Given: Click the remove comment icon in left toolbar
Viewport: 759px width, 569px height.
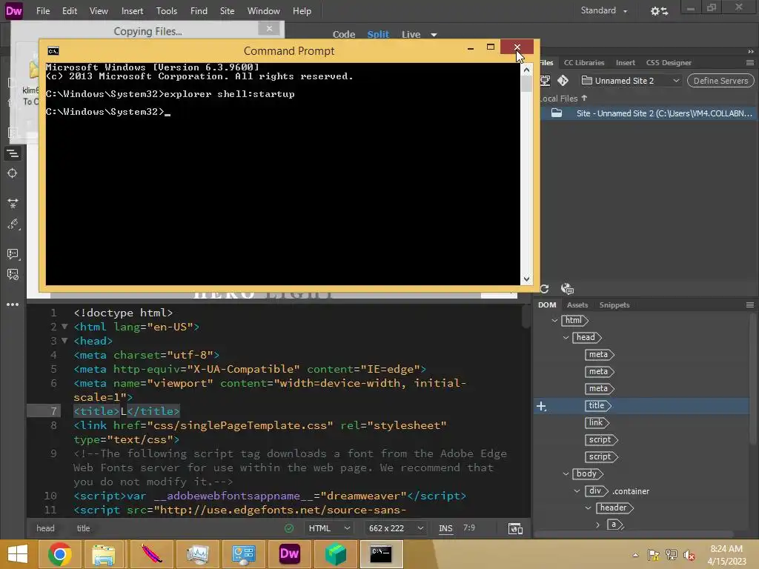Looking at the screenshot, I should [13, 275].
